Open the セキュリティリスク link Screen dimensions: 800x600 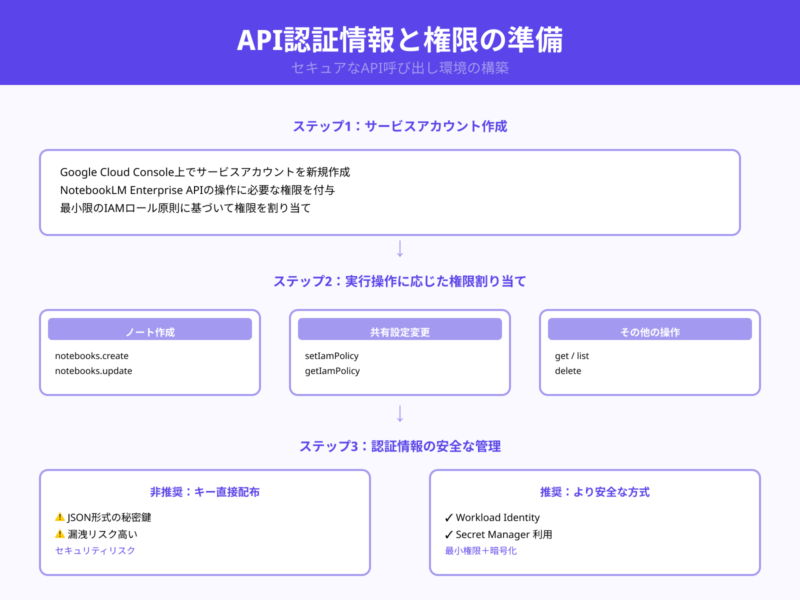coord(94,550)
